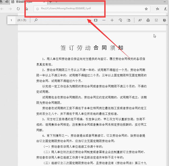169x166 pixels.
Task: Click the line （一）劳动者在该用人单位连续工作满十年的
Action: pos(73,147)
